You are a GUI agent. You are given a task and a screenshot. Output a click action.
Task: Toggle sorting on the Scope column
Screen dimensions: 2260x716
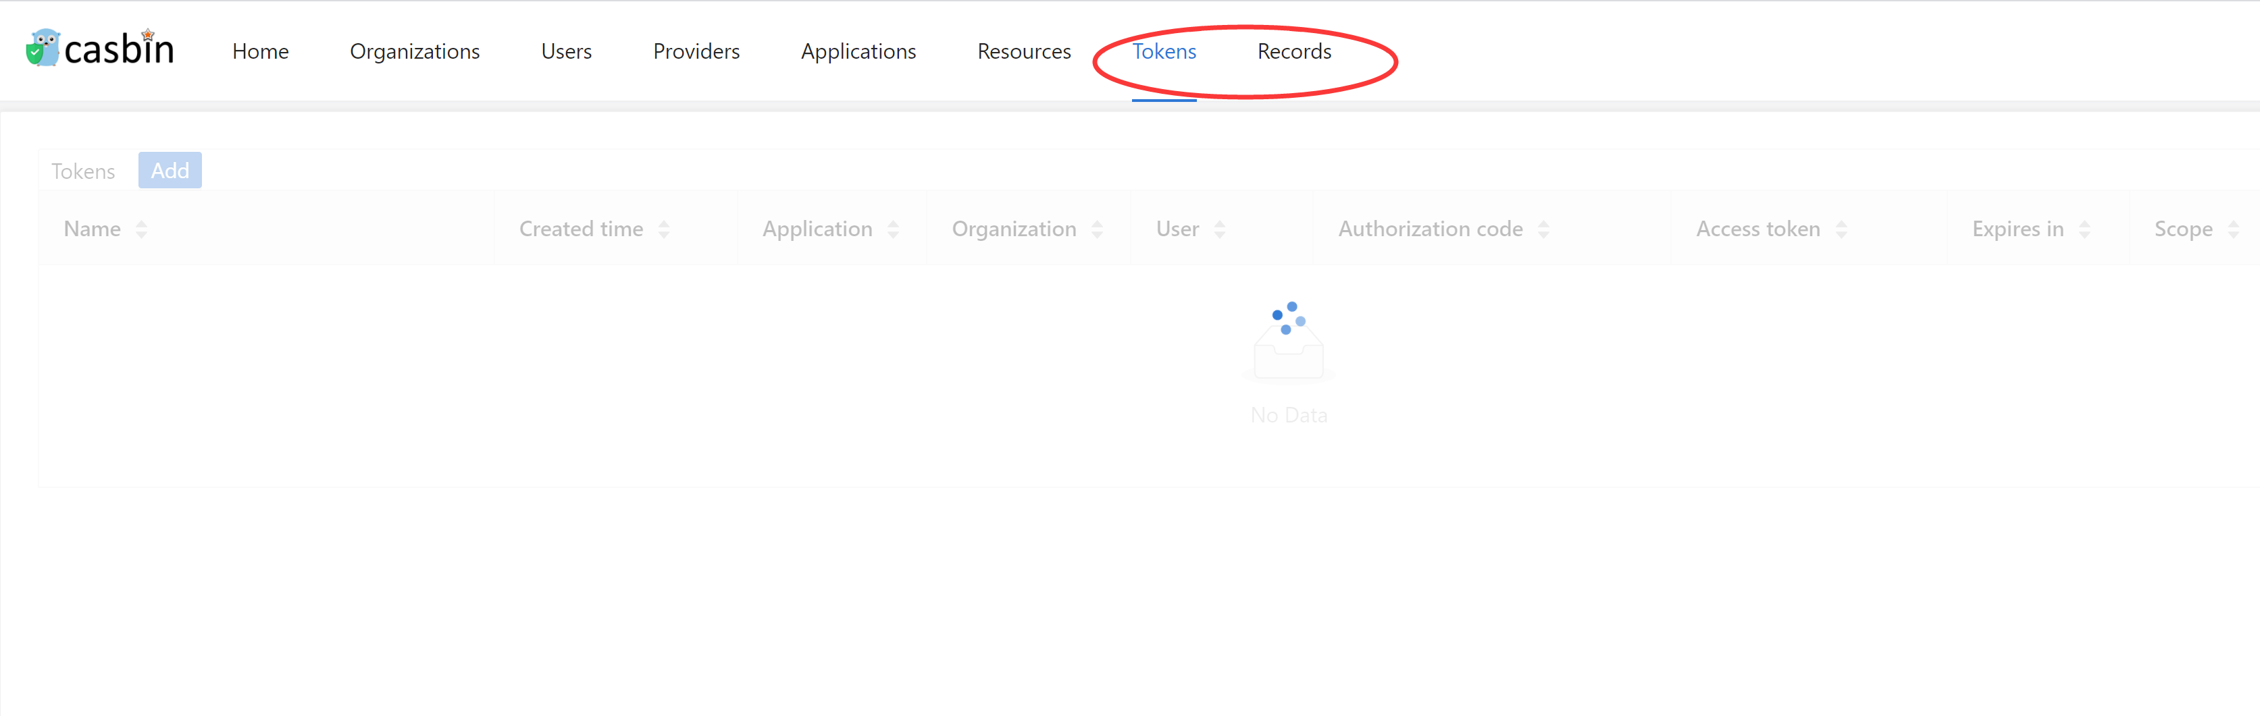(x=2234, y=228)
